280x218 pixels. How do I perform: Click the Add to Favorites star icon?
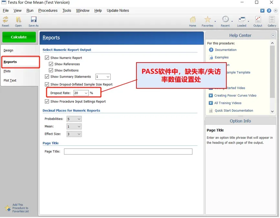coord(8,209)
